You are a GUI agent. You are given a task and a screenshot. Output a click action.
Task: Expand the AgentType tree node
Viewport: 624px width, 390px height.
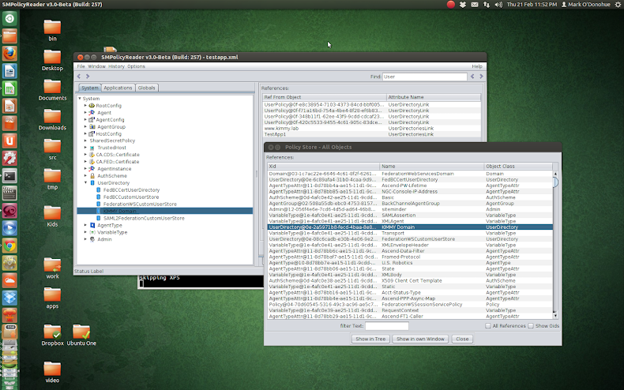click(x=85, y=225)
